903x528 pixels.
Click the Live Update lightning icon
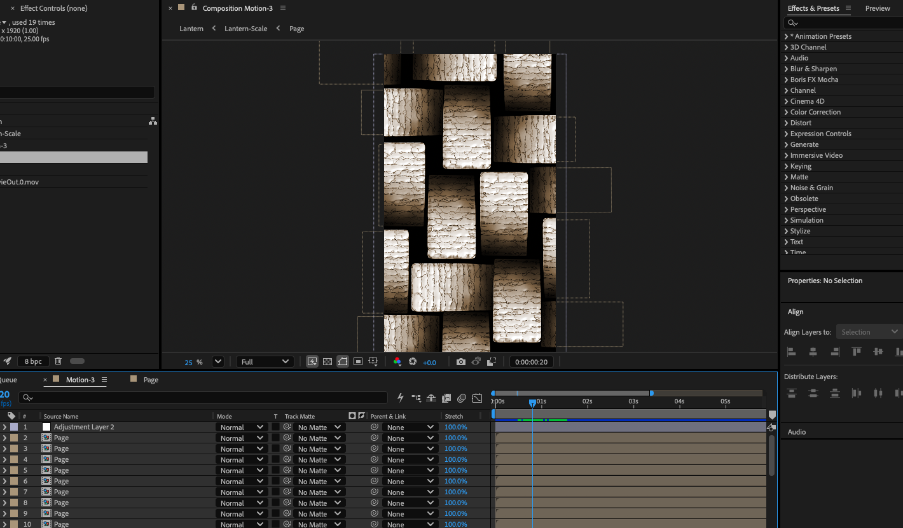(x=401, y=398)
